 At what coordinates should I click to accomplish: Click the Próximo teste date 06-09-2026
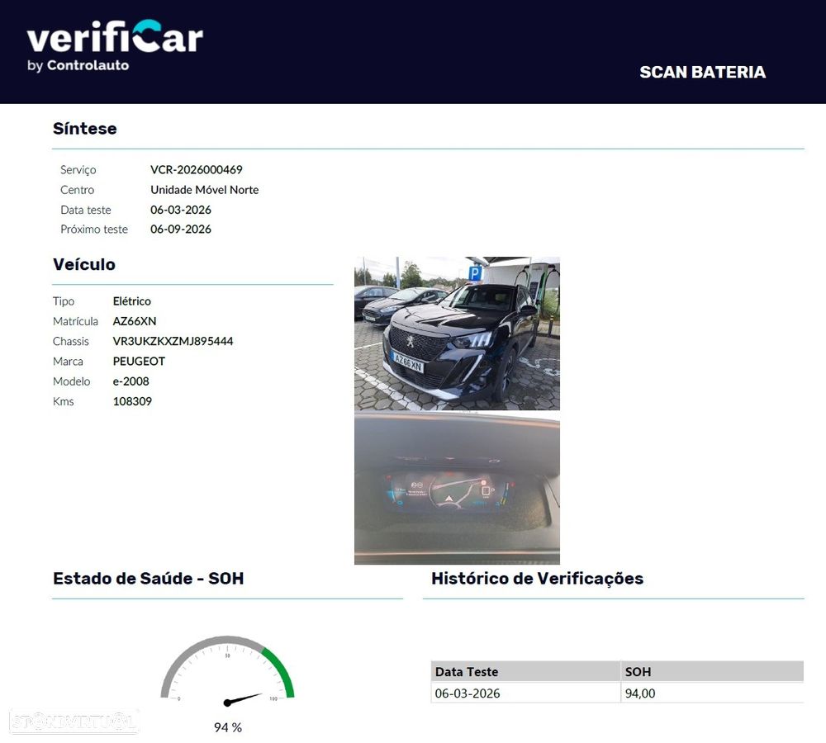tap(181, 229)
